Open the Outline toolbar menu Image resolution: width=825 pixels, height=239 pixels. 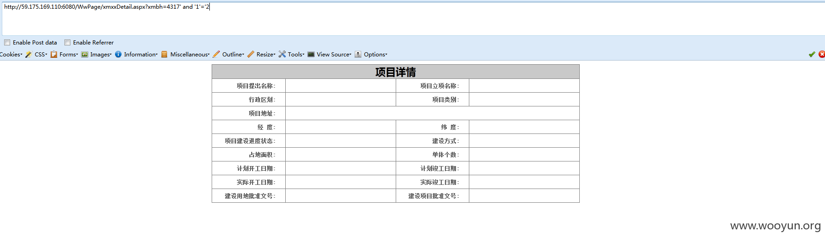(233, 55)
